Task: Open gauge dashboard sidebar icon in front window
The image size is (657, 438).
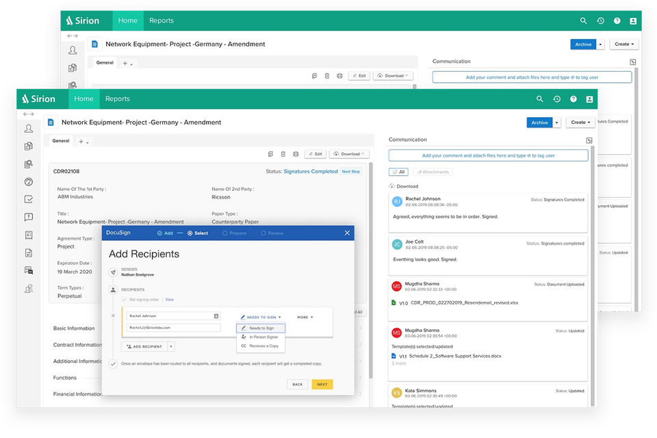Action: pos(29,181)
